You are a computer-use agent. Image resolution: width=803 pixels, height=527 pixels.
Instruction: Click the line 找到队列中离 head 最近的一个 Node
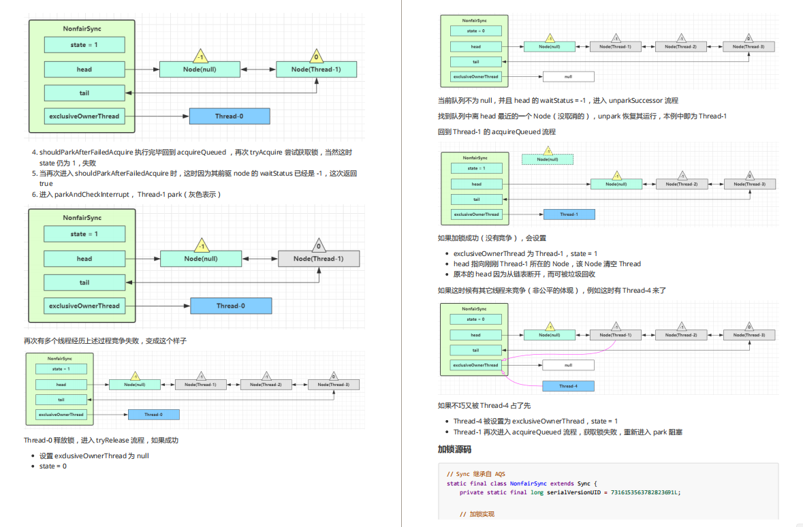coord(582,116)
